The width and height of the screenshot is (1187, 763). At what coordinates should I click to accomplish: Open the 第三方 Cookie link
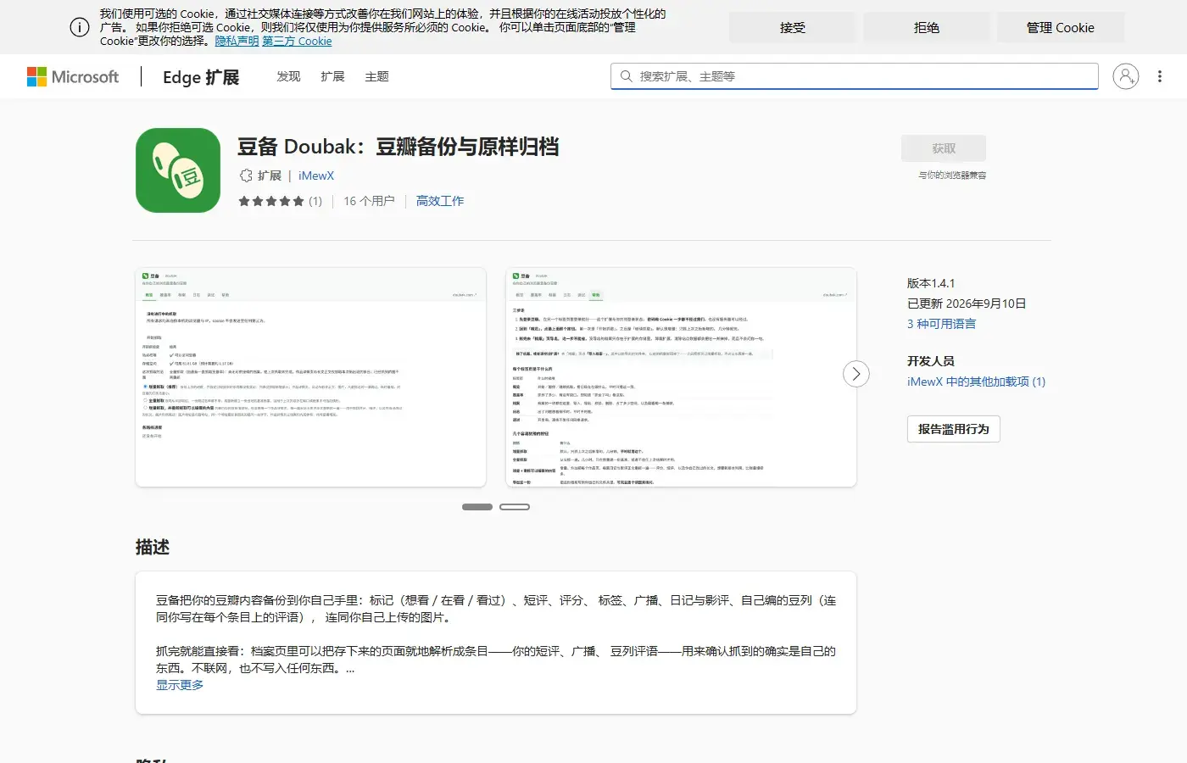tap(297, 41)
